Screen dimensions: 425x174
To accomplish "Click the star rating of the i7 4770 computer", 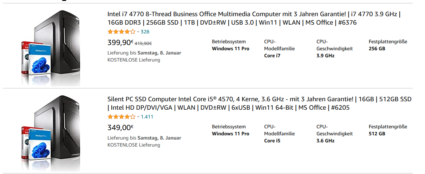I will pos(121,32).
